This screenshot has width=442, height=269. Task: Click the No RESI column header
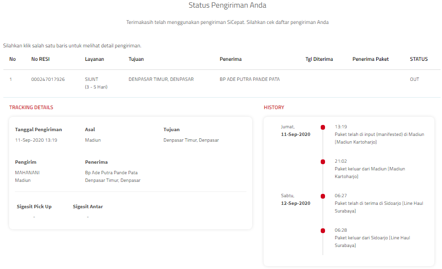[x=40, y=59]
